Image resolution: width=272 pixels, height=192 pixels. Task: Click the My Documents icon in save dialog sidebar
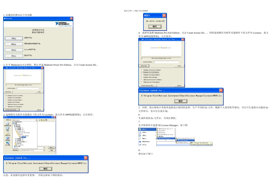7,134
